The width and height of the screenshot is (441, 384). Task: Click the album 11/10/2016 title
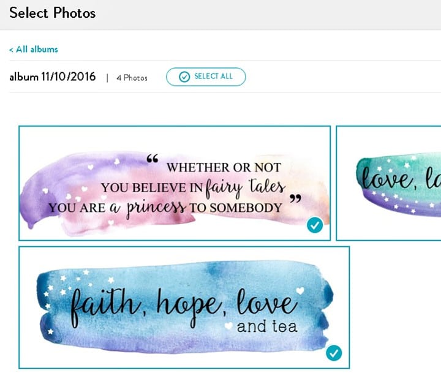click(x=53, y=77)
